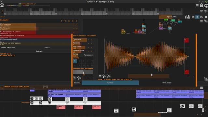Click the padlock icon in top bar
This screenshot has width=208, height=117.
pyautogui.click(x=201, y=5)
